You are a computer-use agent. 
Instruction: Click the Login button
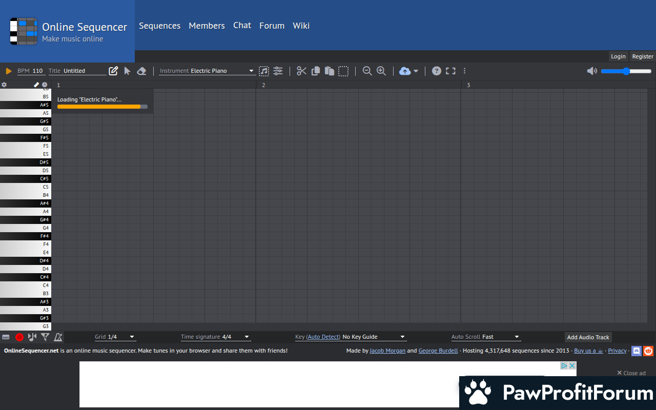click(618, 56)
